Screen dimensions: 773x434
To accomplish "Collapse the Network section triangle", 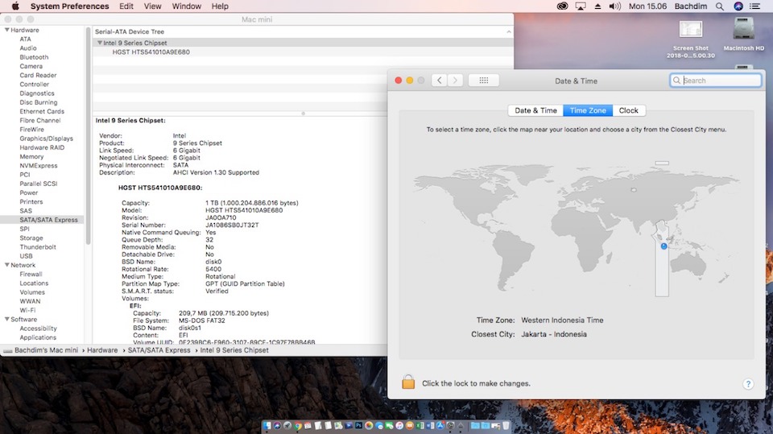I will (x=7, y=265).
